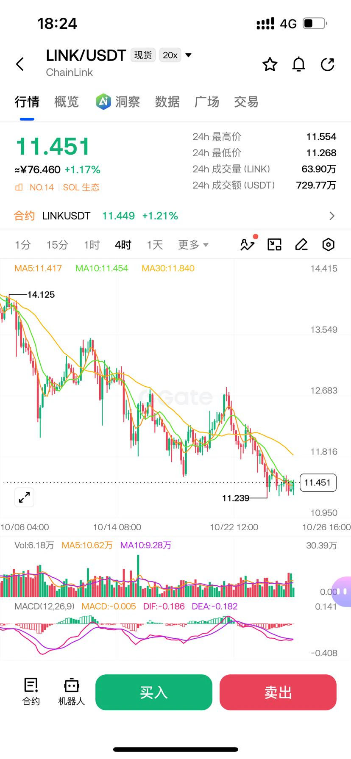Open the SOL 生态 category link

(x=81, y=187)
